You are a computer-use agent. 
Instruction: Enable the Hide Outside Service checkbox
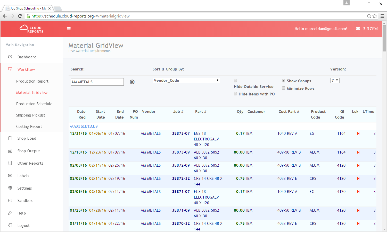(235, 81)
